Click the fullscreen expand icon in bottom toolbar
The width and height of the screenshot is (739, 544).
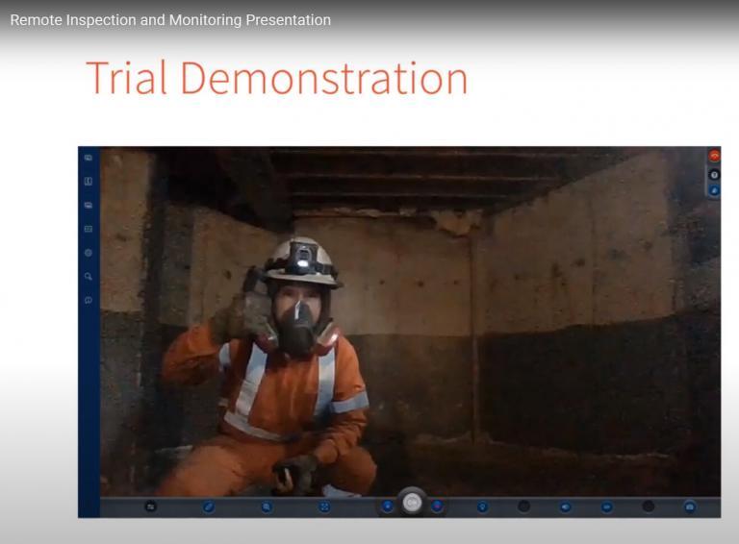click(324, 507)
